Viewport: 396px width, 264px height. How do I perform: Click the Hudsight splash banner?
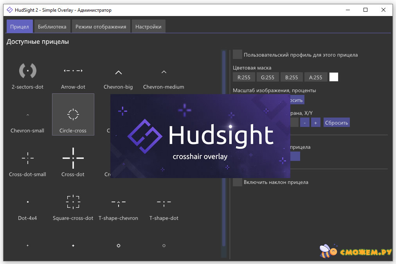click(x=200, y=136)
